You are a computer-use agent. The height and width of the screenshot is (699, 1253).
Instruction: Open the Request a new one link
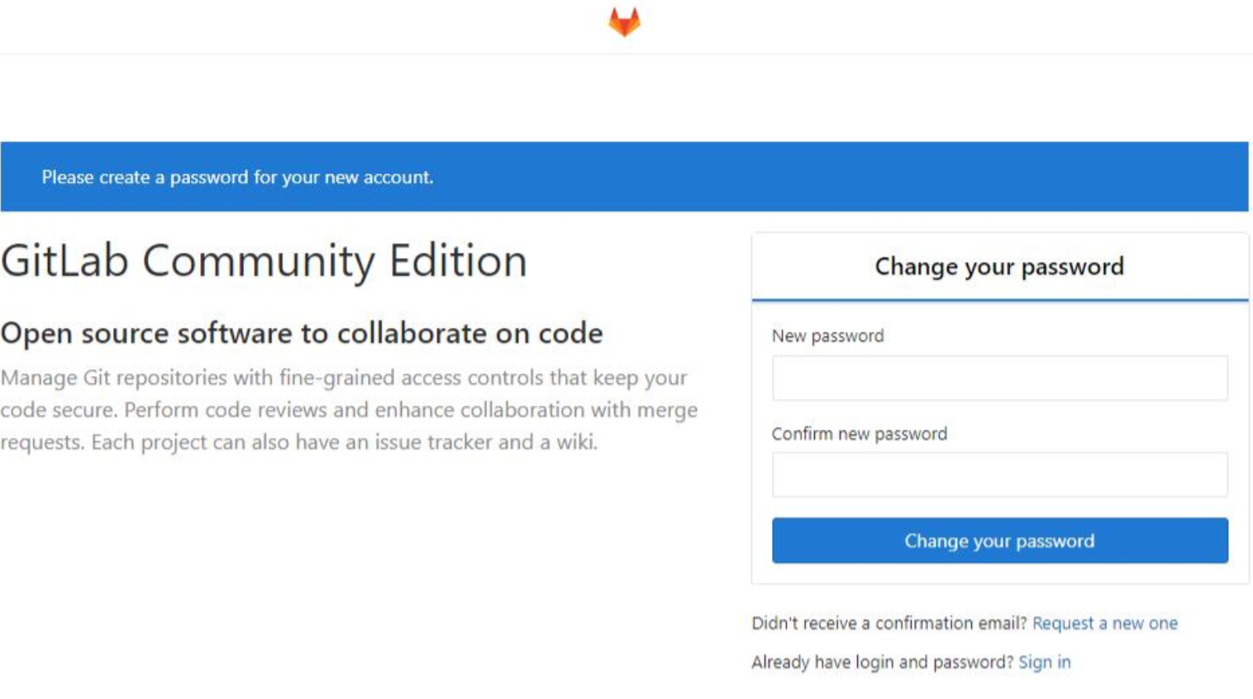pyautogui.click(x=1104, y=623)
